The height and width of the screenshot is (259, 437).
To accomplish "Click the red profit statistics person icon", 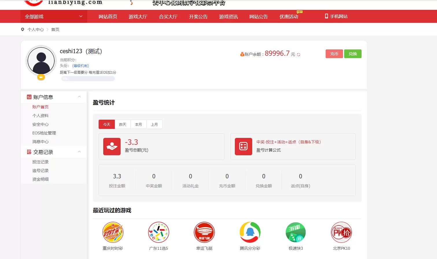I will pos(112,146).
